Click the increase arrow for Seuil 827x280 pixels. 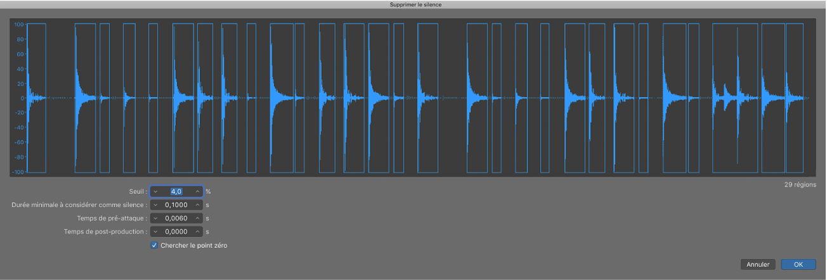coord(197,191)
